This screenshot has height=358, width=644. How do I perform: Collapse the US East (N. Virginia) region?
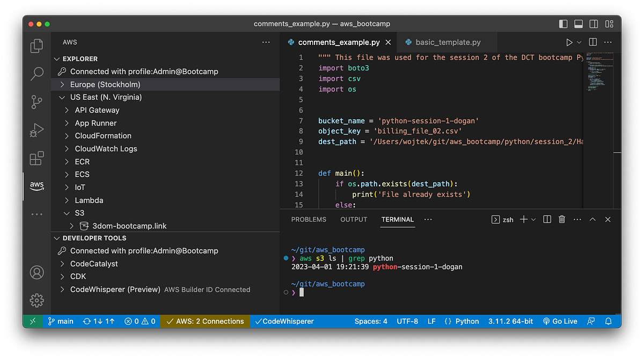click(x=63, y=97)
